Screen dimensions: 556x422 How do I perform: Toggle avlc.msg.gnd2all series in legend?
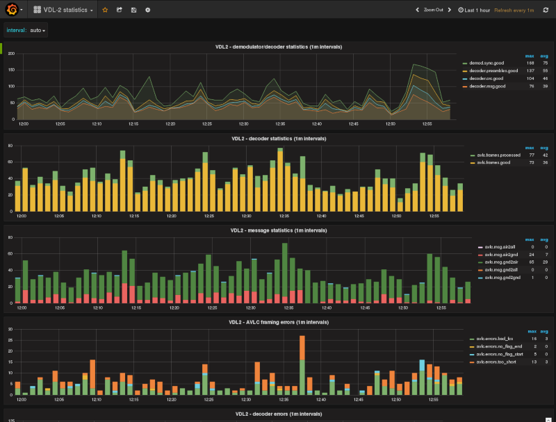pos(501,270)
